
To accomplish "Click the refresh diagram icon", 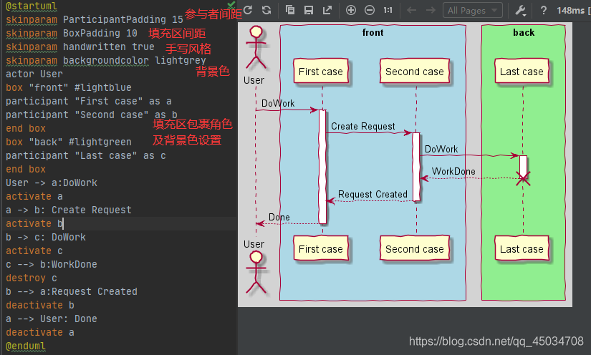I will tap(248, 10).
